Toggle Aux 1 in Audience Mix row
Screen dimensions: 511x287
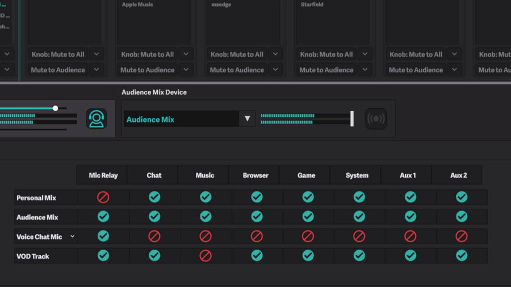[411, 217]
